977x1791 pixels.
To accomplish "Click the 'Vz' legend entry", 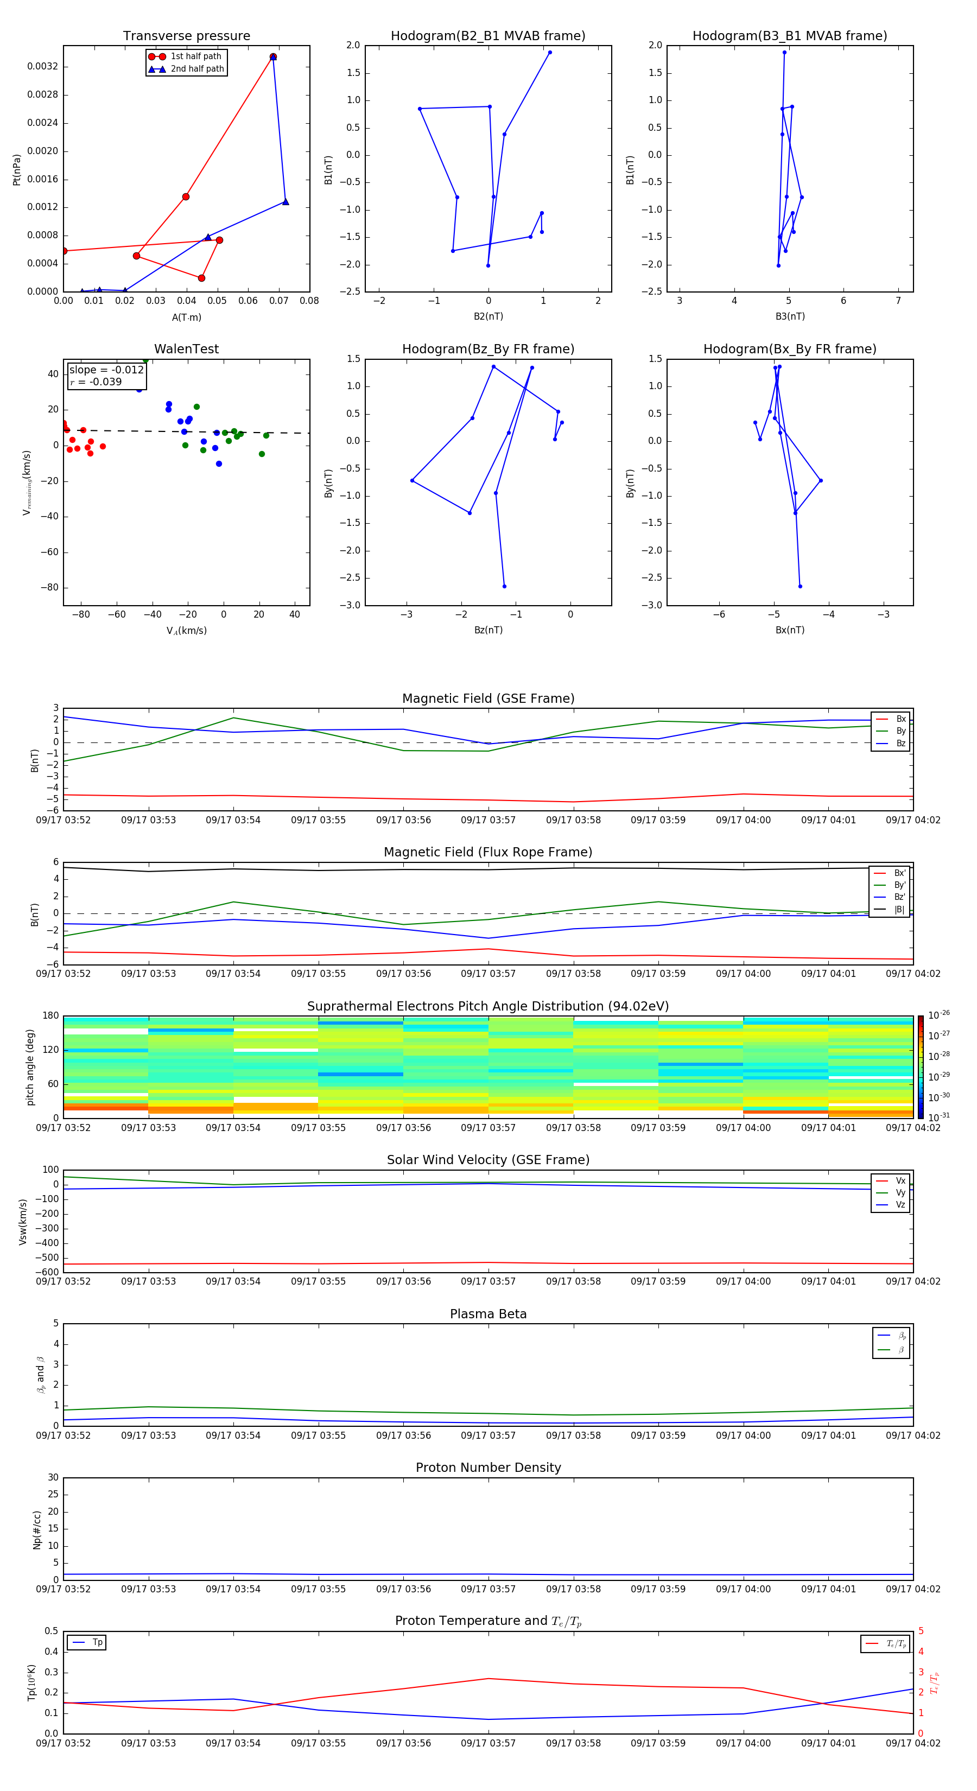I will [x=891, y=1205].
